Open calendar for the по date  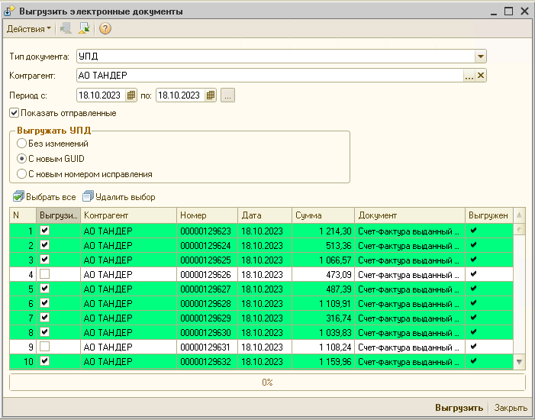(x=211, y=95)
